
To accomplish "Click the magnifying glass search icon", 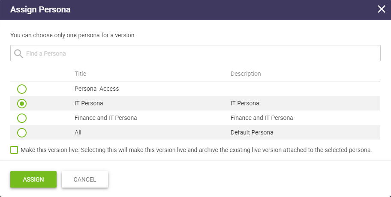I will (x=18, y=54).
